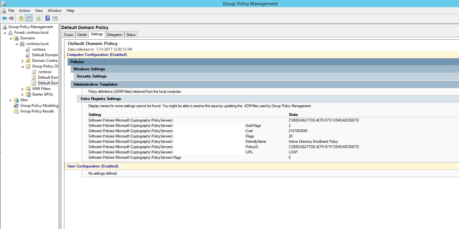The height and width of the screenshot is (229, 459).
Task: Collapse the Group Policy Objects node
Action: (x=22, y=67)
